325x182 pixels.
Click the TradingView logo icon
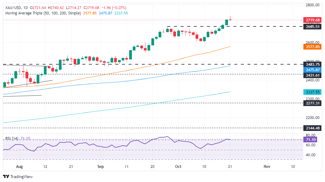pyautogui.click(x=6, y=177)
